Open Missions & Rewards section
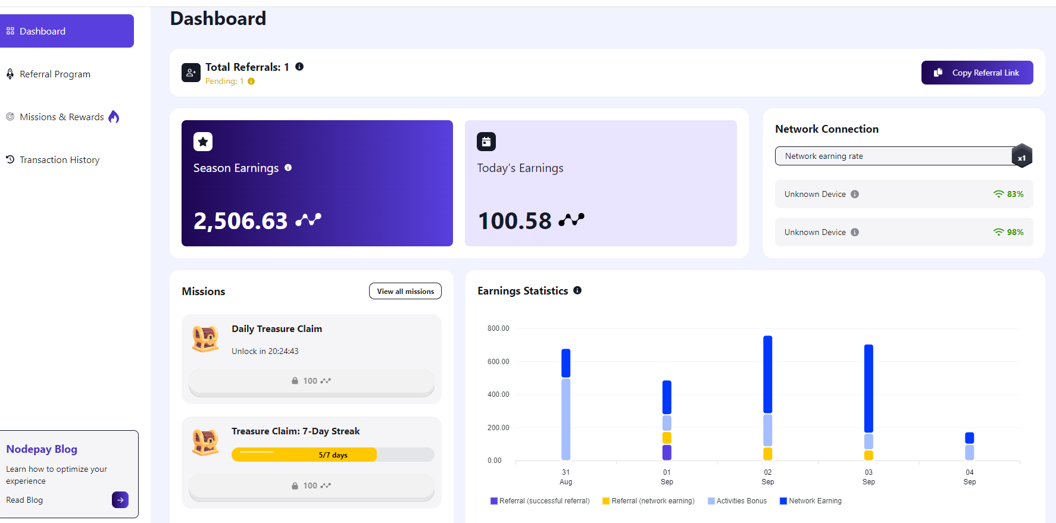The width and height of the screenshot is (1056, 523). point(62,117)
